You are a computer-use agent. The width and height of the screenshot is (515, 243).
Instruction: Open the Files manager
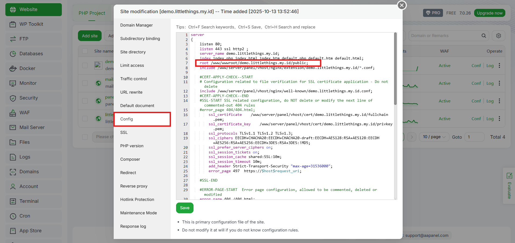[34, 142]
